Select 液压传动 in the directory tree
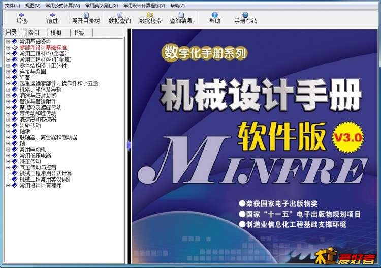This screenshot has height=268, width=381. click(x=30, y=162)
